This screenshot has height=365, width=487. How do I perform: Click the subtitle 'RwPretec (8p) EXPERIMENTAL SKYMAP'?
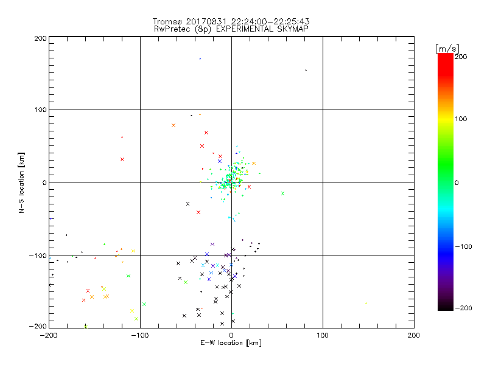pos(231,29)
